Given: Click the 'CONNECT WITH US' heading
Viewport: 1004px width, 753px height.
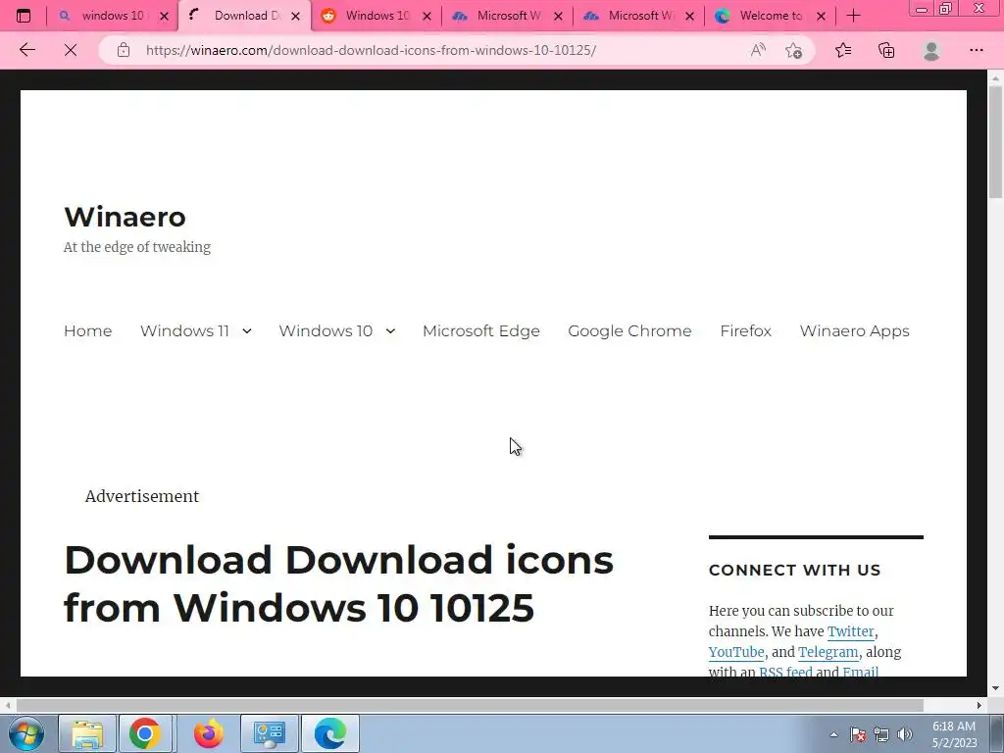Looking at the screenshot, I should (x=794, y=570).
